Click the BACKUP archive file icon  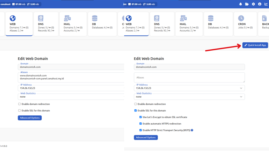point(264,18)
